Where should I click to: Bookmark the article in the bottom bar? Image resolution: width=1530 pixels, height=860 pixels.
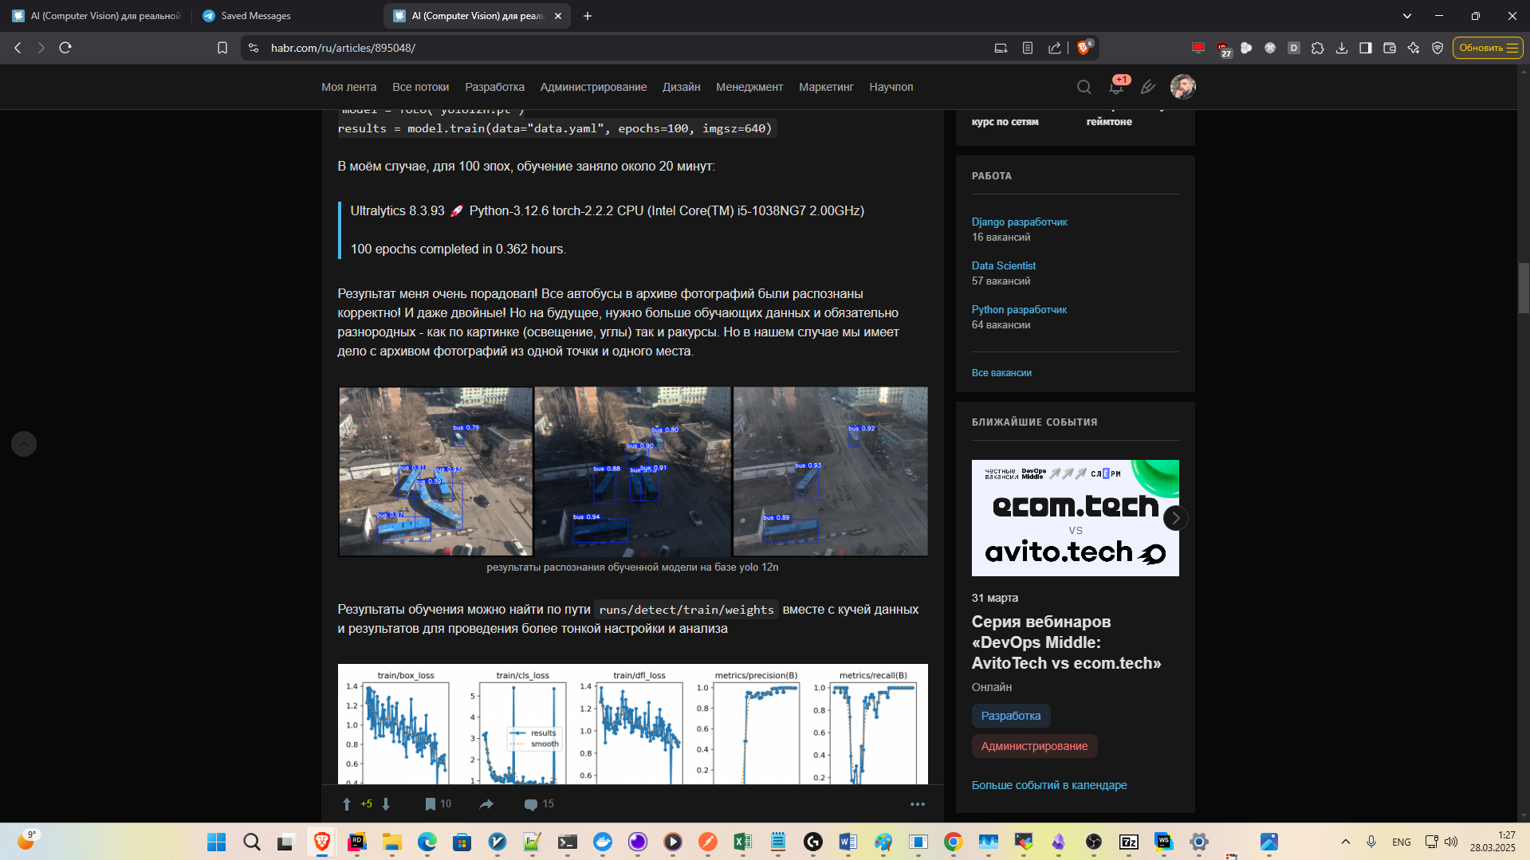[x=430, y=804]
